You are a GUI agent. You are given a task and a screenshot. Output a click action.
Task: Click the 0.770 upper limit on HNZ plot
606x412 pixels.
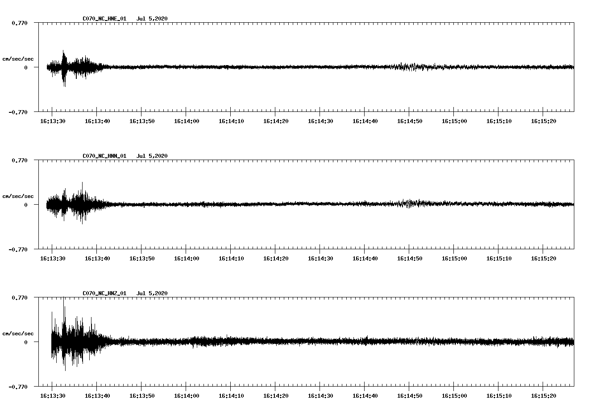[20, 297]
